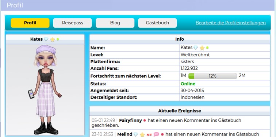Click the sisters record label value

(187, 62)
